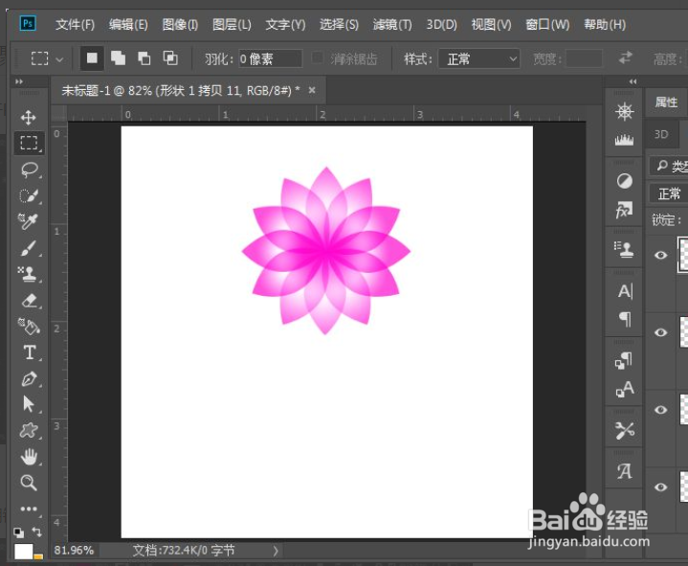Open the Navigator panel ship-wheel icon
Viewport: 688px width, 566px height.
pos(624,111)
